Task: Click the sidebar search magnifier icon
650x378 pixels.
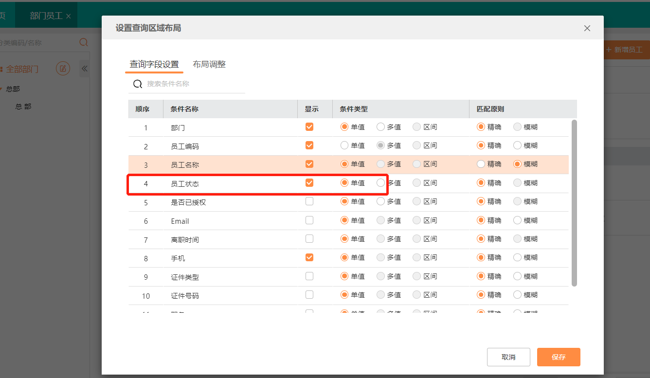Action: 84,42
